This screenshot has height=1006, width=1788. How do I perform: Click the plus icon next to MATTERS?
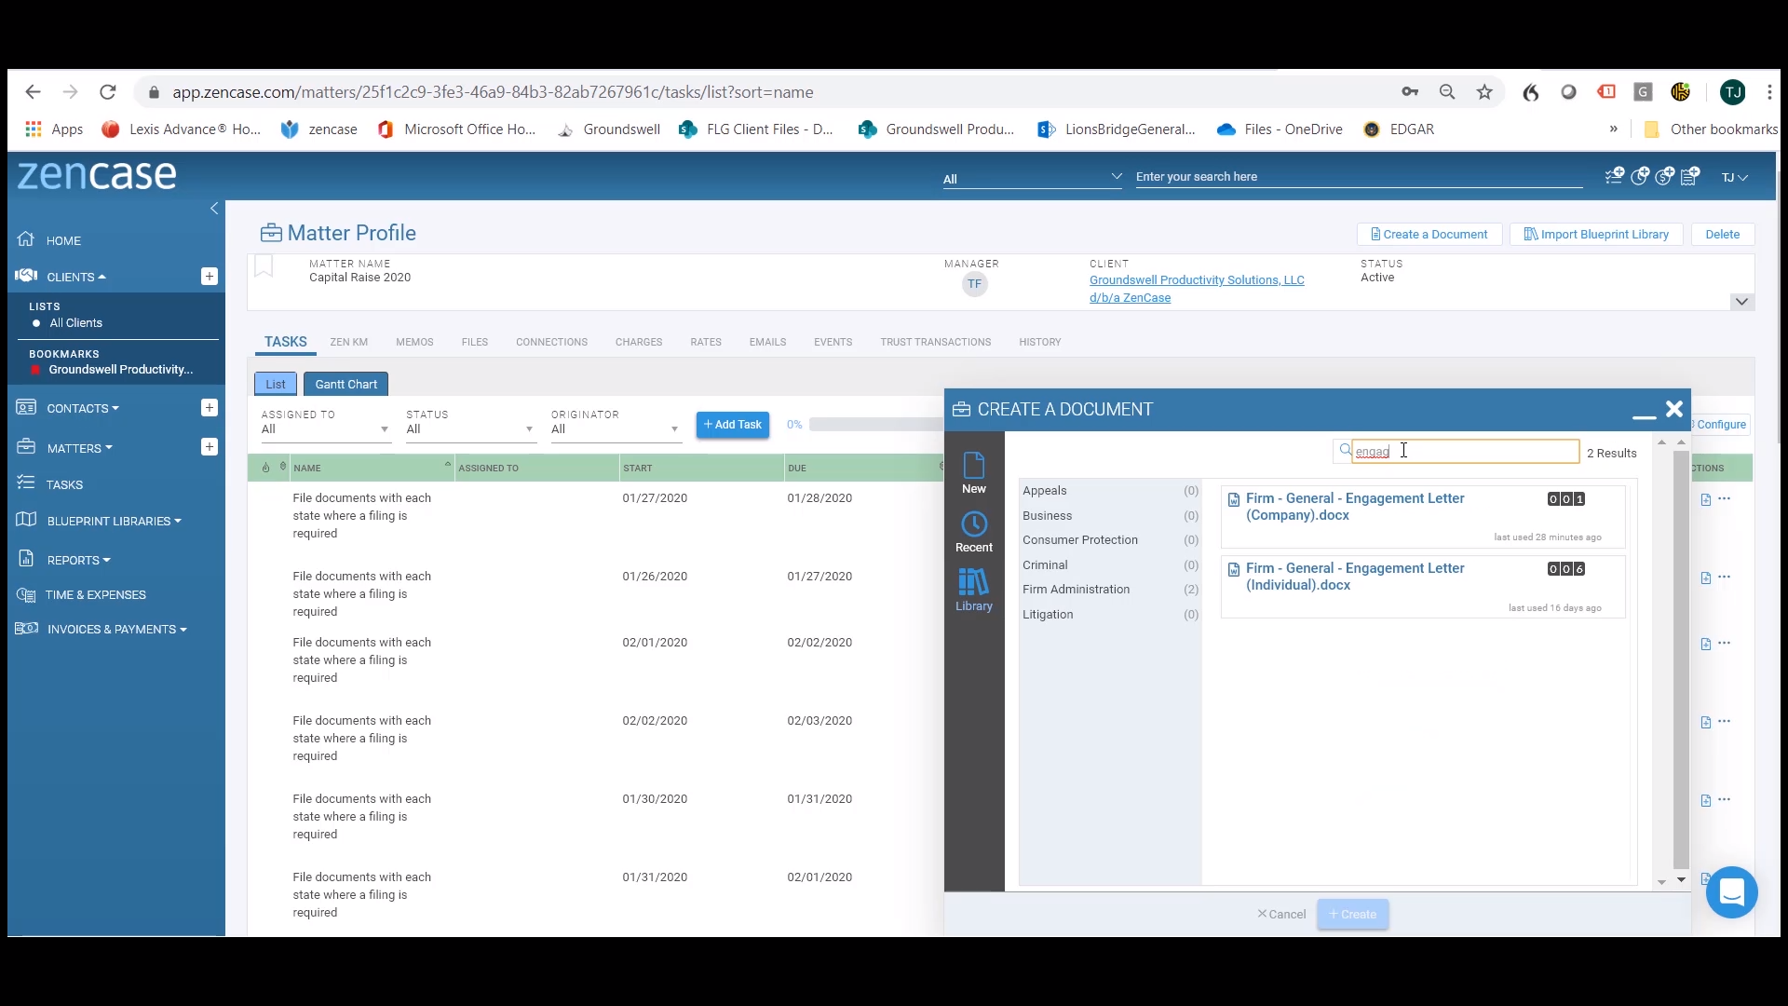click(x=210, y=446)
